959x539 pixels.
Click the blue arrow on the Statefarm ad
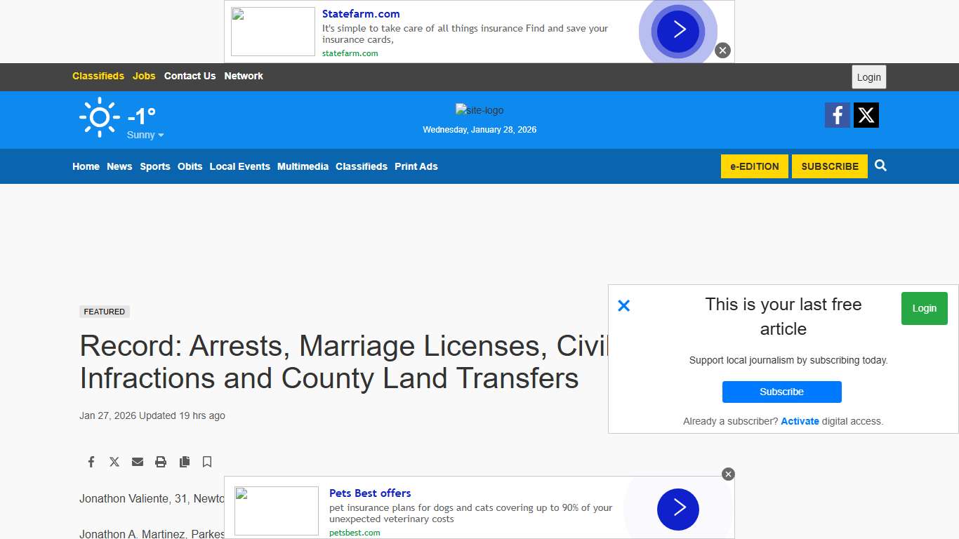[x=677, y=30]
